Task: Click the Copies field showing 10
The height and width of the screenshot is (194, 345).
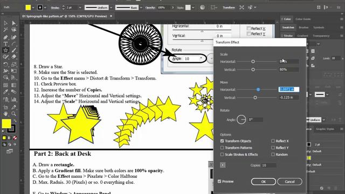Action: click(x=269, y=165)
